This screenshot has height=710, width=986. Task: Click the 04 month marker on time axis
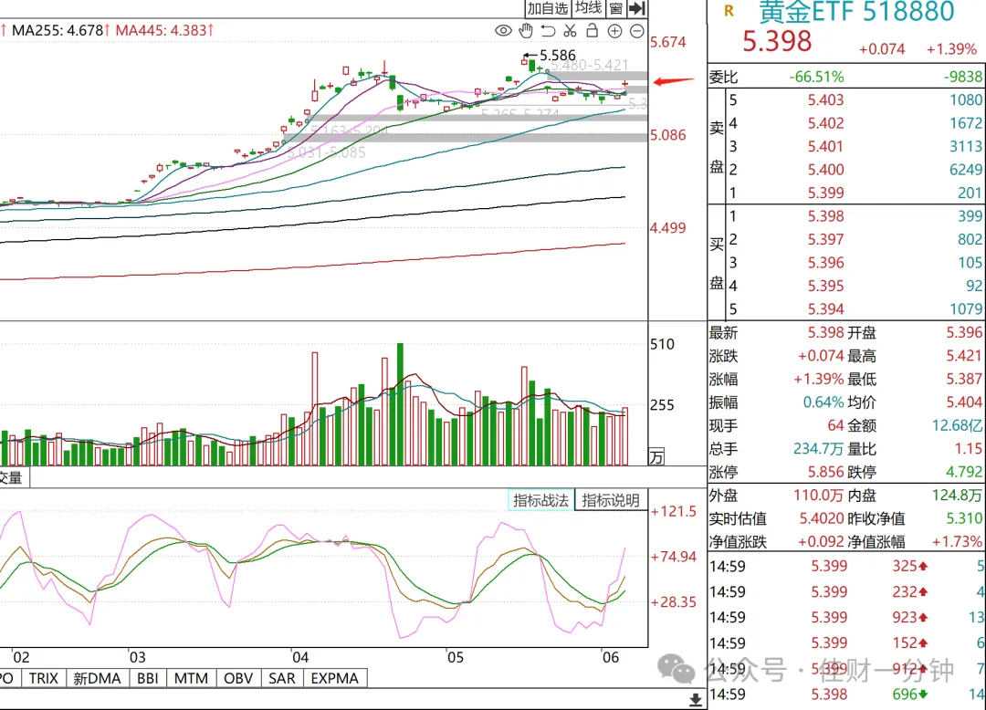pos(300,657)
